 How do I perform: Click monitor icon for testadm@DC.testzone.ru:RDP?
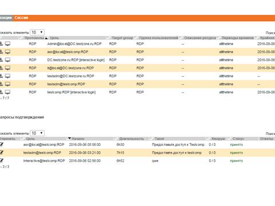click(x=7, y=76)
